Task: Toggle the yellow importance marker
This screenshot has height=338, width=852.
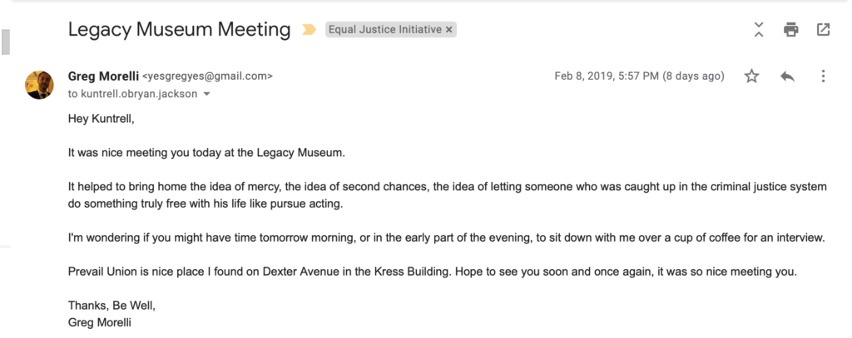Action: pos(309,30)
